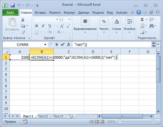Switch to the Вставка ribbon tab

(x=40, y=13)
